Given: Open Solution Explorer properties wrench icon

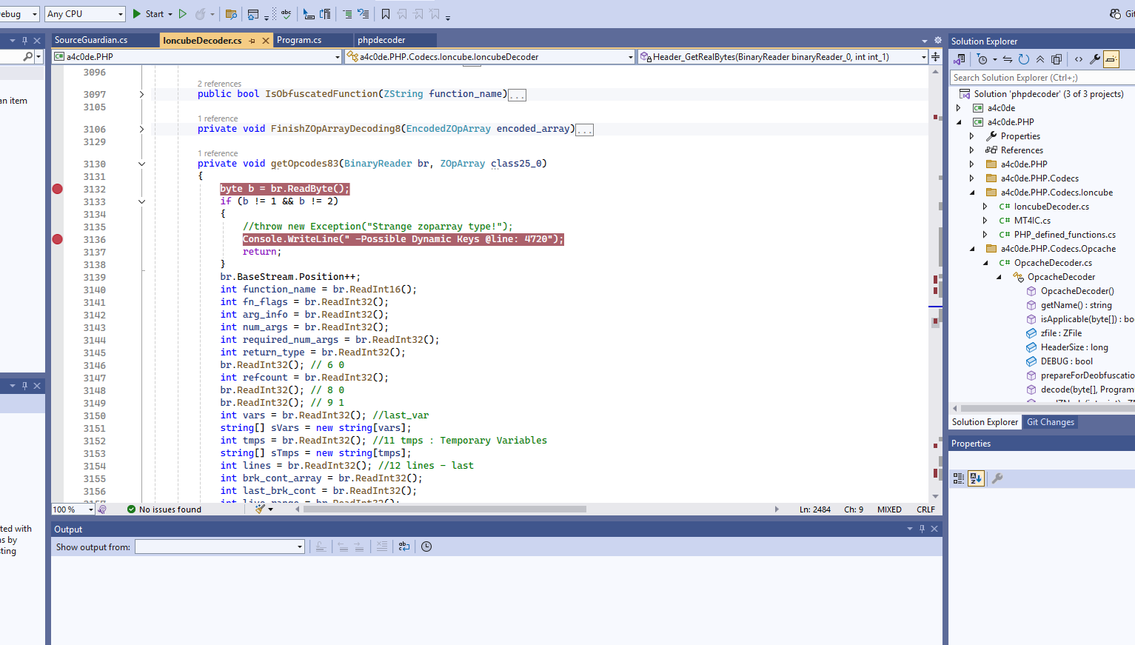Looking at the screenshot, I should click(x=1094, y=59).
